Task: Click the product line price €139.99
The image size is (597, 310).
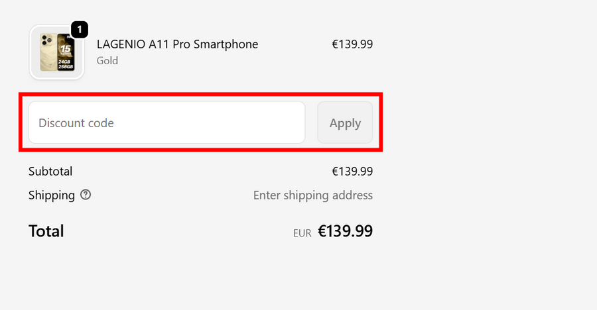Action: (352, 44)
